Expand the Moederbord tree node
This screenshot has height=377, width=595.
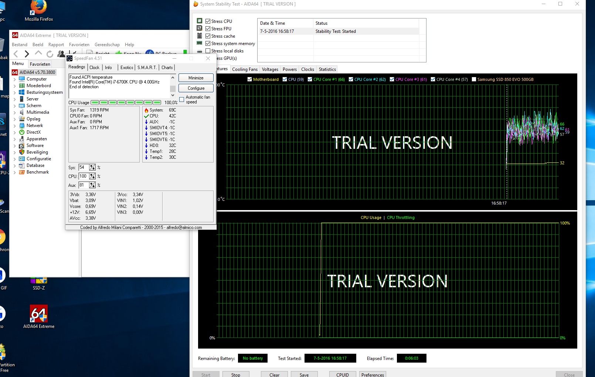[x=14, y=86]
